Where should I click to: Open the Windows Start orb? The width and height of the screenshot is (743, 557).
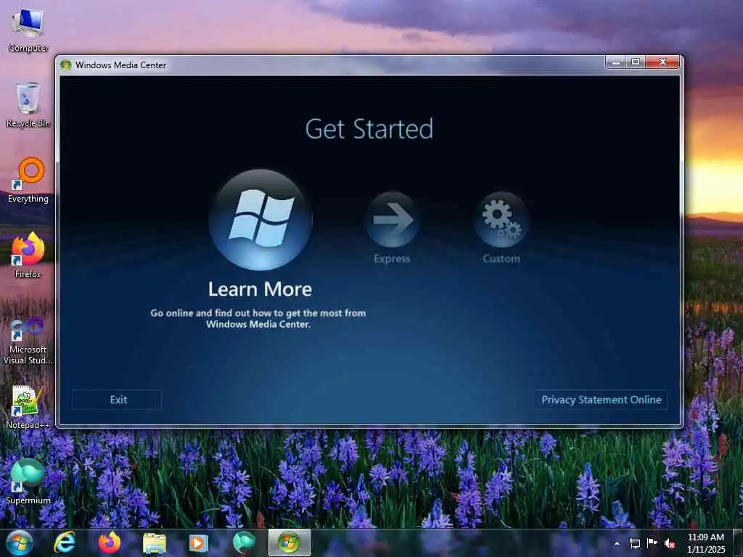tap(20, 542)
